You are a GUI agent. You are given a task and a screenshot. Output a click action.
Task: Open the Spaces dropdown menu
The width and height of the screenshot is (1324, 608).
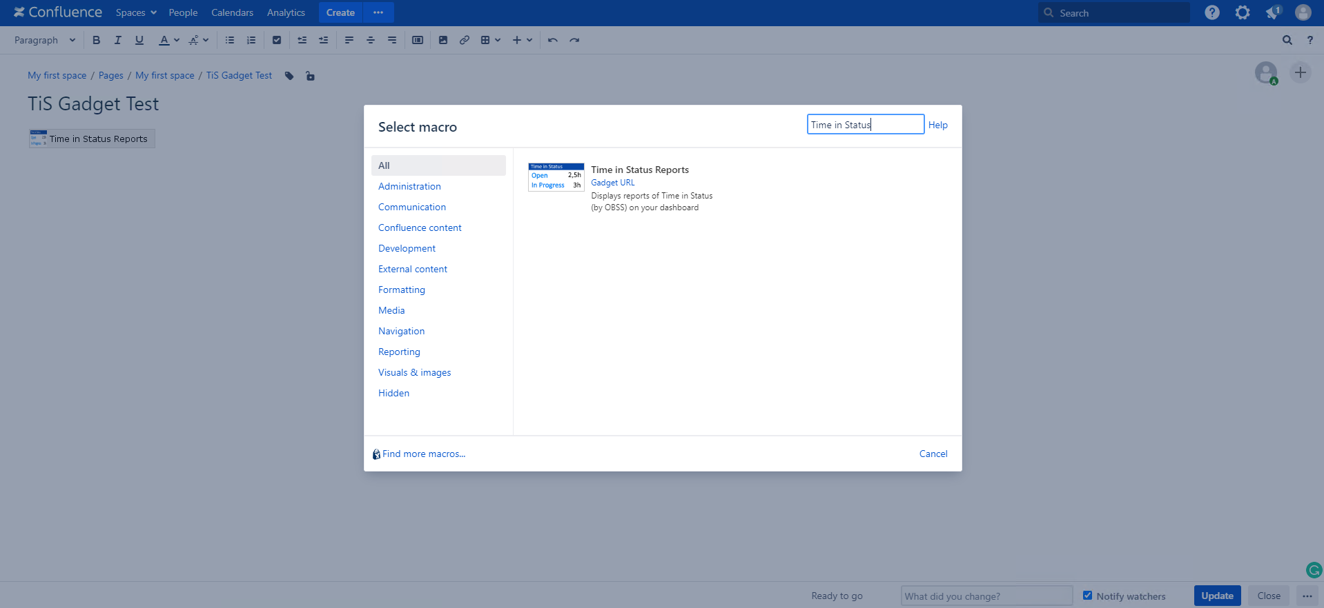[136, 12]
